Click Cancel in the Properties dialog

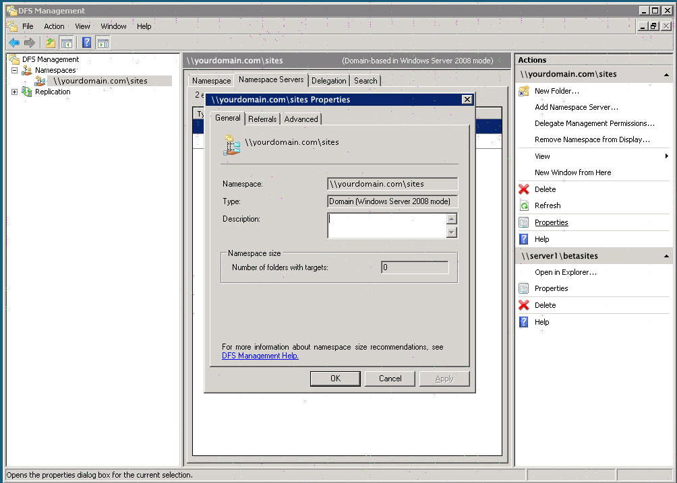(x=390, y=379)
